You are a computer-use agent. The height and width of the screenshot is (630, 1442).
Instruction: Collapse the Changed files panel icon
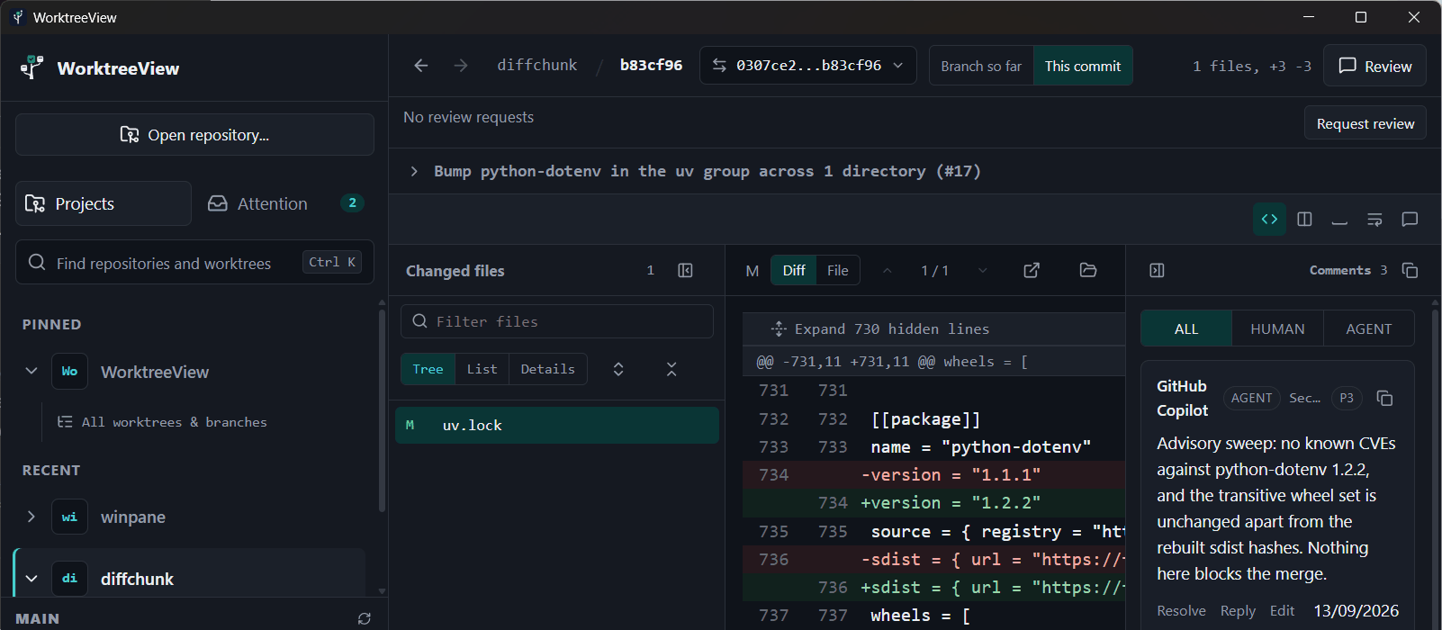tap(685, 270)
